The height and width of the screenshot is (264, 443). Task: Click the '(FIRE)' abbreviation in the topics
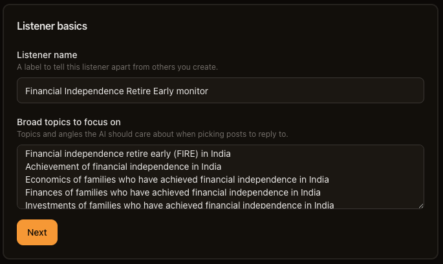(186, 154)
